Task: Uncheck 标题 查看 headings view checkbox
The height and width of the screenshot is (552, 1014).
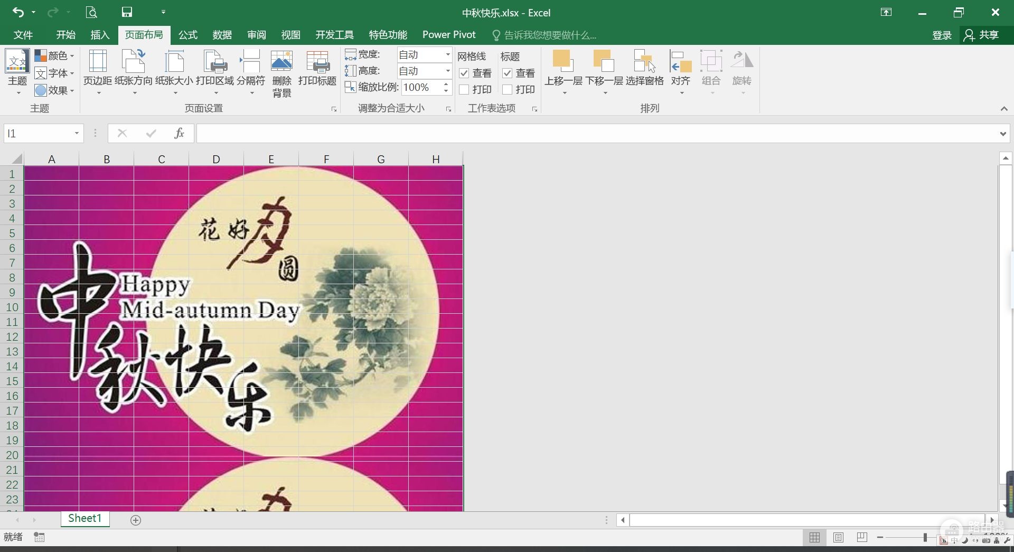Action: click(508, 73)
